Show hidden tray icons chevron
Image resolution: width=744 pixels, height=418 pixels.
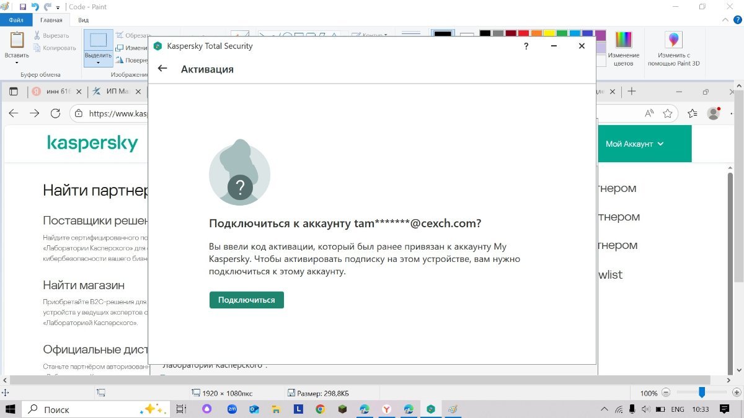click(605, 409)
